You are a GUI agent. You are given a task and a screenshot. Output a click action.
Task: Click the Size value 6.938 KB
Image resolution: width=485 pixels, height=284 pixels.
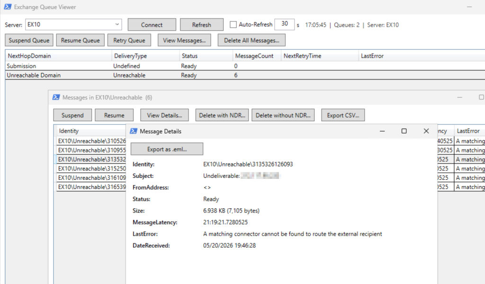click(x=231, y=211)
